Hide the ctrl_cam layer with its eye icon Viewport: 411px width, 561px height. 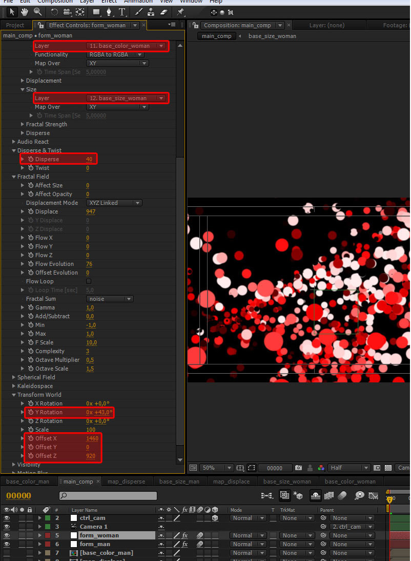tap(7, 518)
